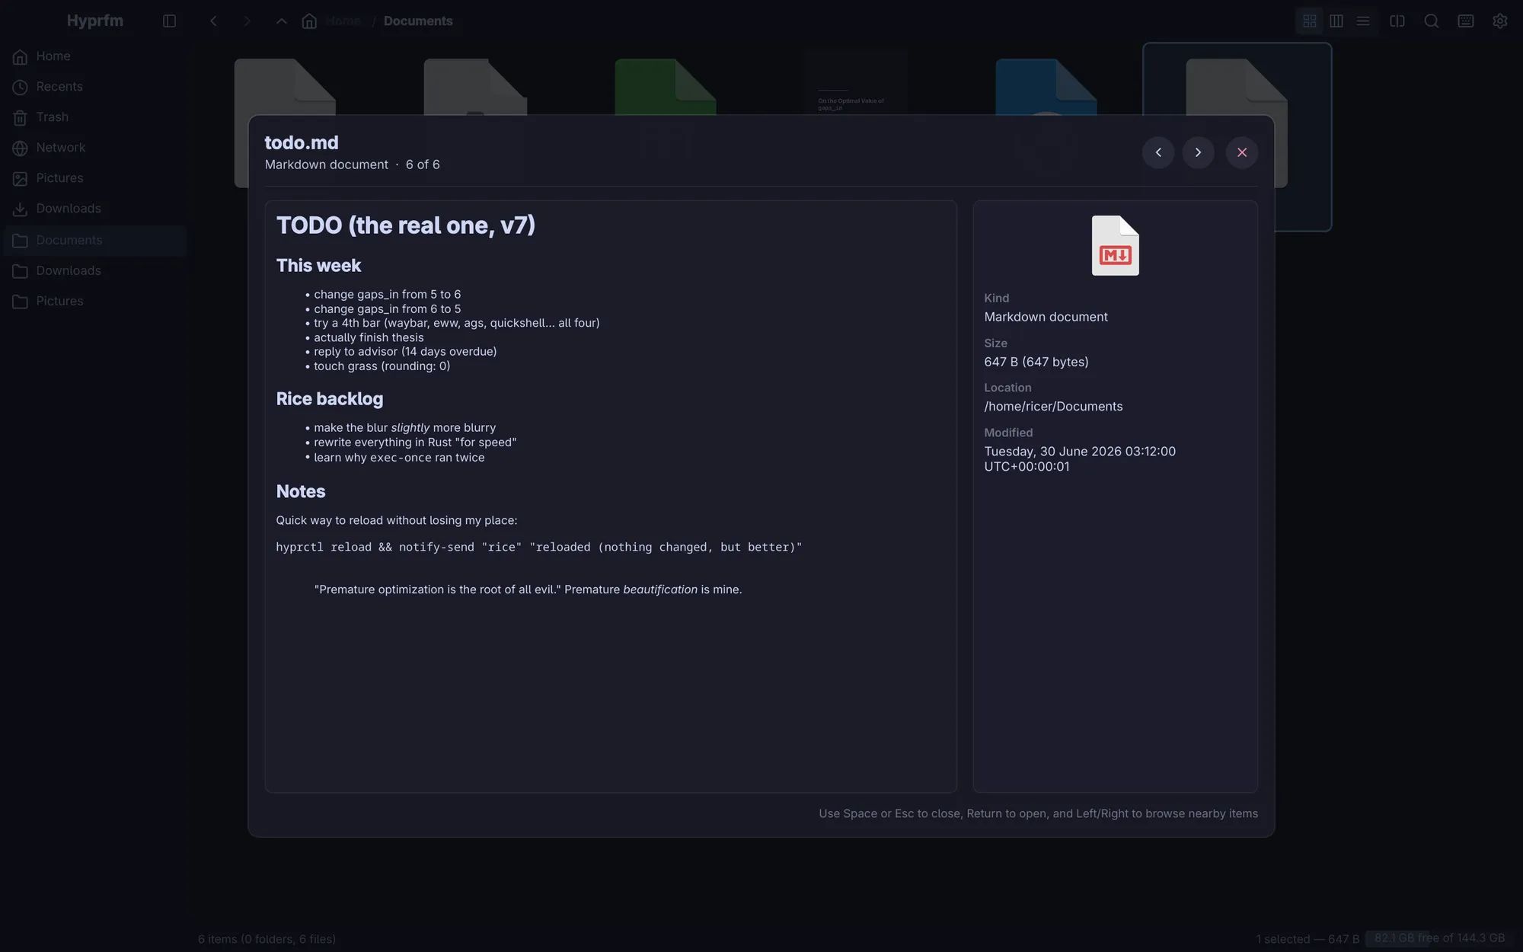Click the 'This week' heading

pyautogui.click(x=318, y=266)
